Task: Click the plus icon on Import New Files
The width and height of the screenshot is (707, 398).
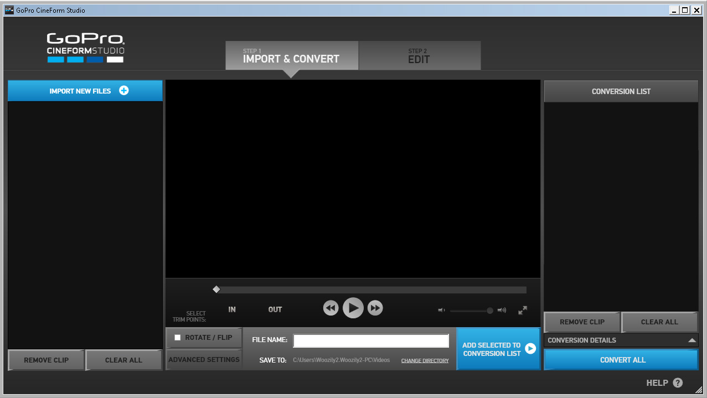Action: 124,91
